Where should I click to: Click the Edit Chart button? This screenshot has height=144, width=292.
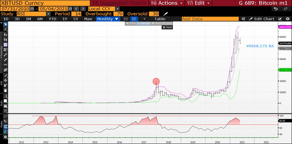[262, 19]
